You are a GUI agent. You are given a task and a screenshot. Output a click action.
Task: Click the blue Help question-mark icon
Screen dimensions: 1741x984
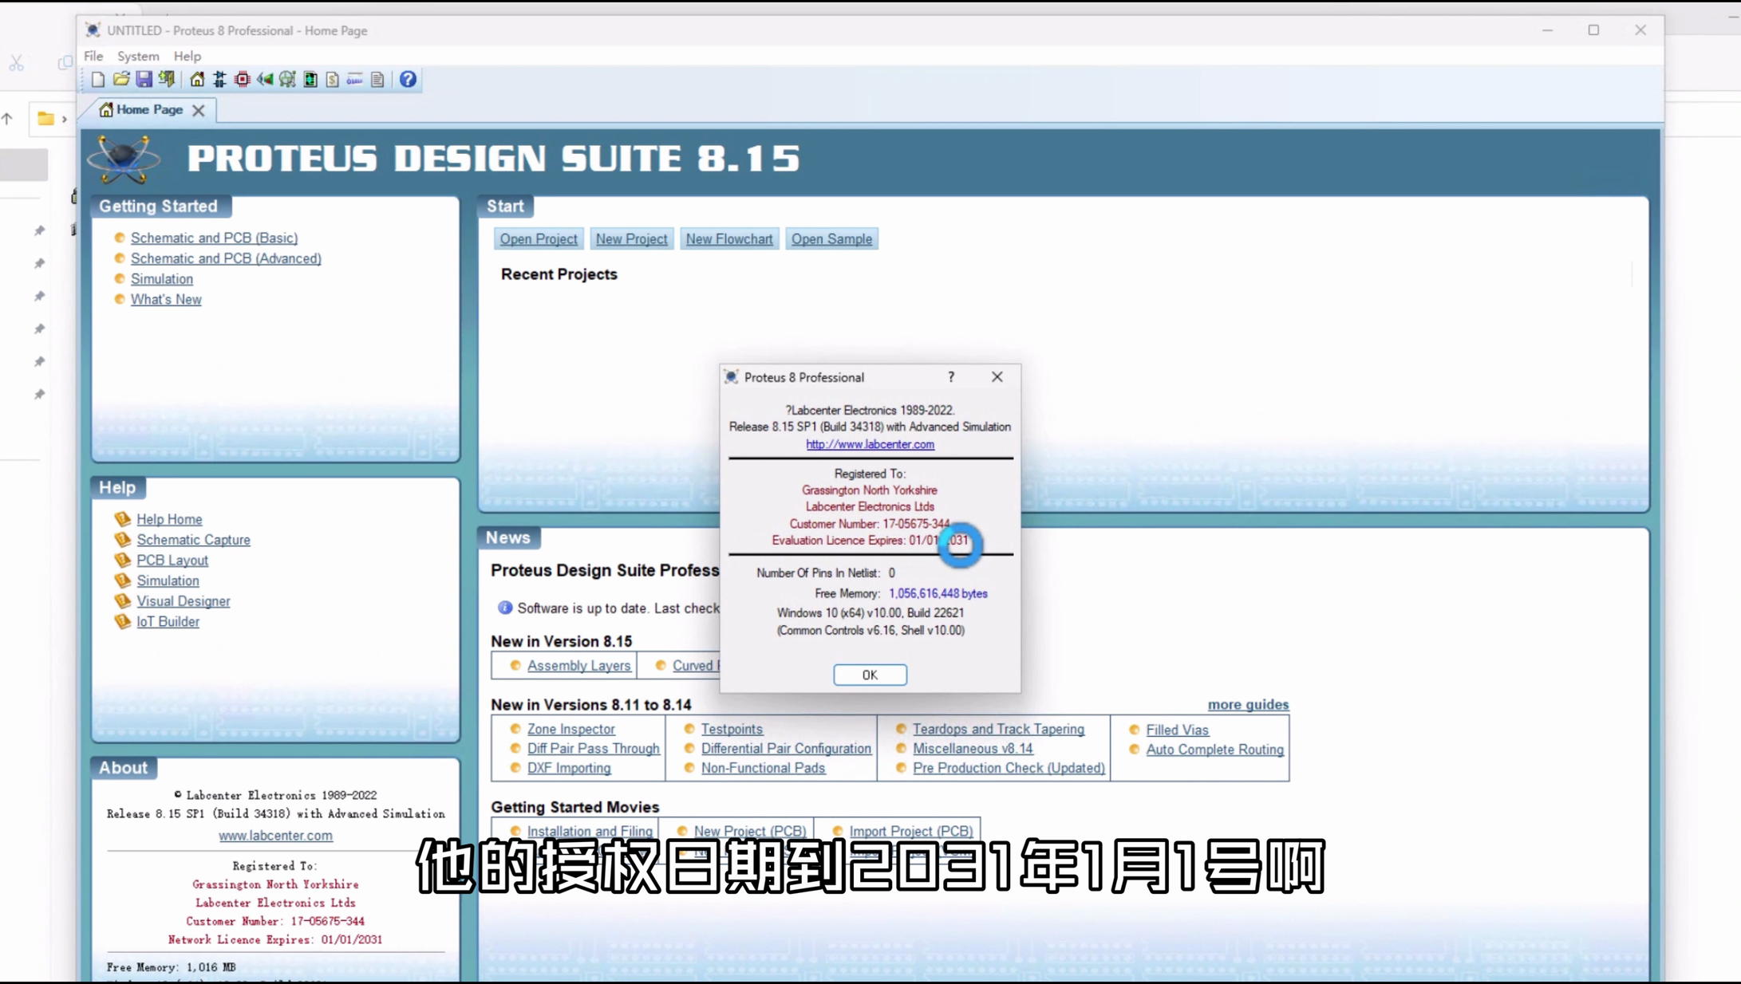[408, 80]
